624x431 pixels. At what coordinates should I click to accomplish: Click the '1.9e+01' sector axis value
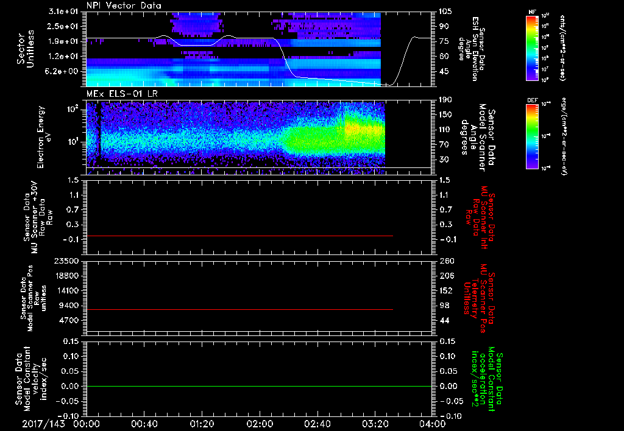click(63, 41)
